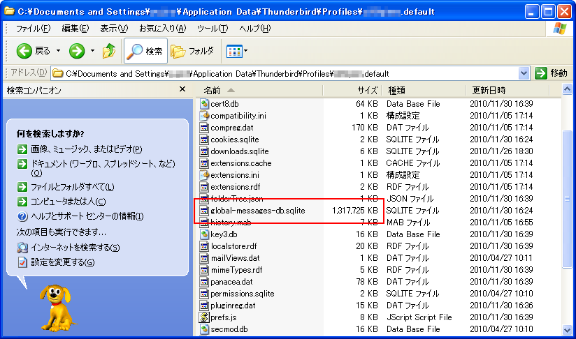Click the green Forward arrow button
Screen dimensions: 576x339
tap(77, 51)
